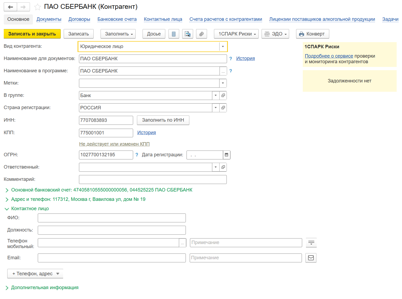This screenshot has height=299, width=402.
Task: Expand the Страна регистрации dropdown arrow
Action: [x=216, y=108]
